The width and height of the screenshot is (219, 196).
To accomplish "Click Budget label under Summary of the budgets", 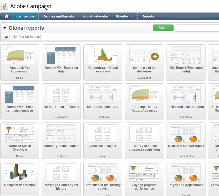I will (x=61, y=156).
